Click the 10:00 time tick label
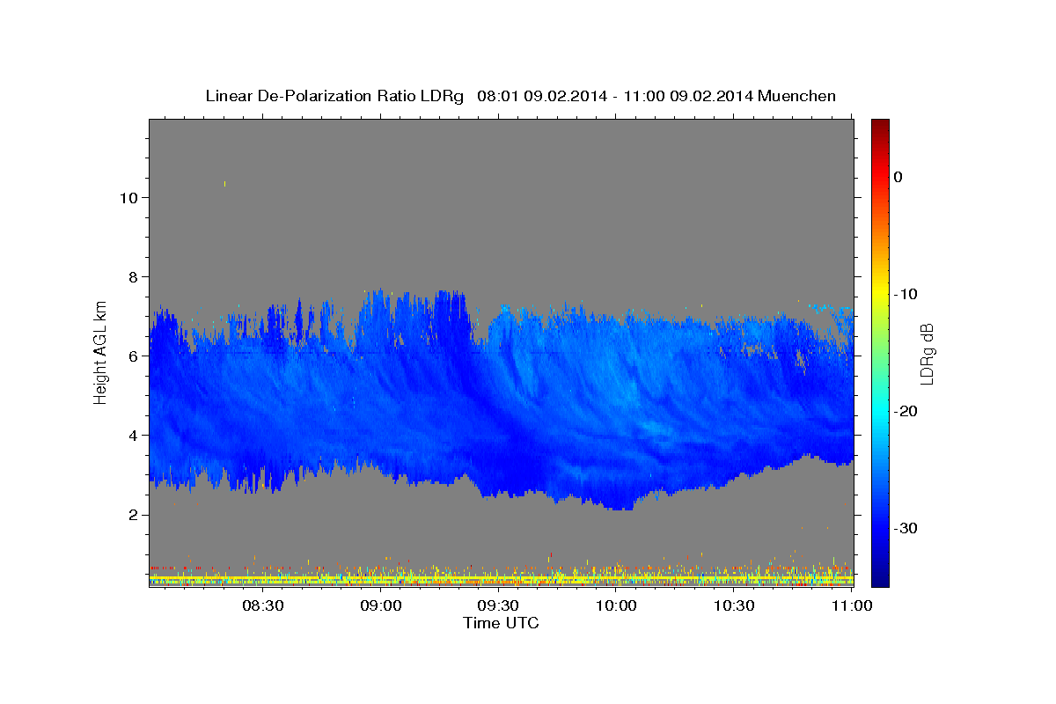The width and height of the screenshot is (1056, 704). 616,605
